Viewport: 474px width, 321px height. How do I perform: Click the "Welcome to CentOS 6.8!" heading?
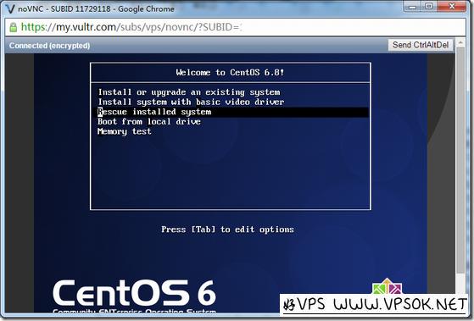click(x=230, y=73)
